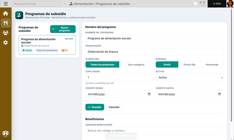This screenshot has height=140, width=234.
Task: Click the Cancelar button
Action: pyautogui.click(x=114, y=107)
